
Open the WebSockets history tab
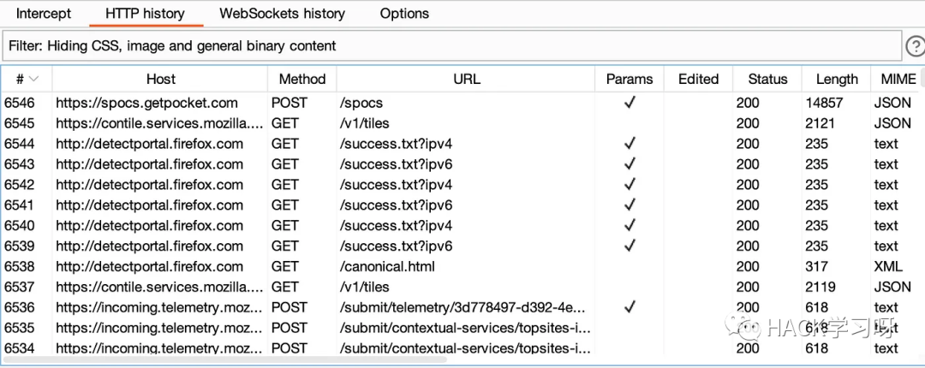point(282,14)
